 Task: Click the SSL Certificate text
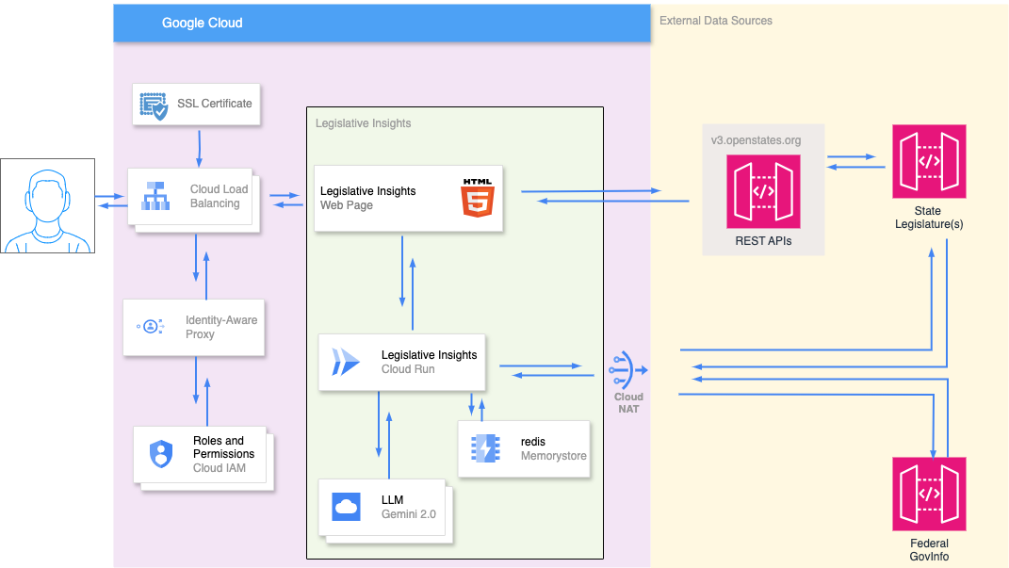[214, 103]
